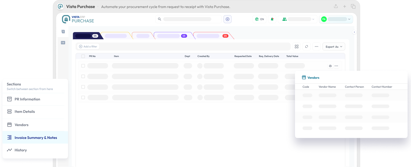Check the third row checkbox
This screenshot has height=167, width=411.
(x=83, y=87)
